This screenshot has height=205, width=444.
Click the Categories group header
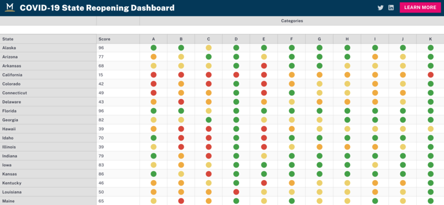(292, 21)
